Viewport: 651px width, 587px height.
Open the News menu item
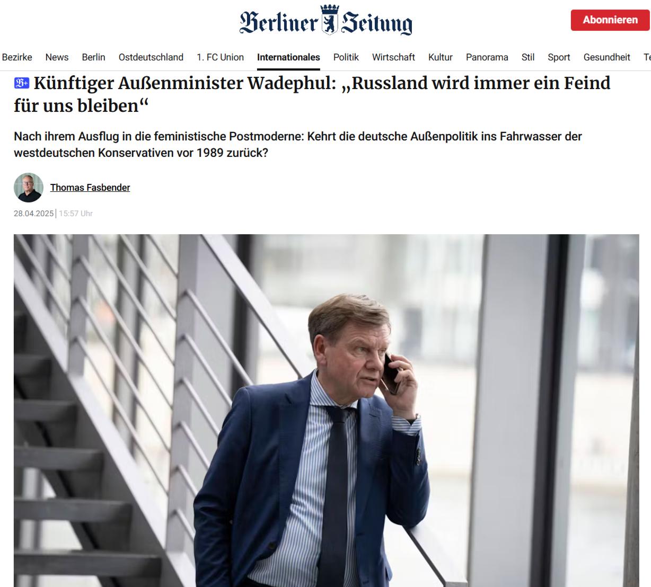tap(57, 57)
